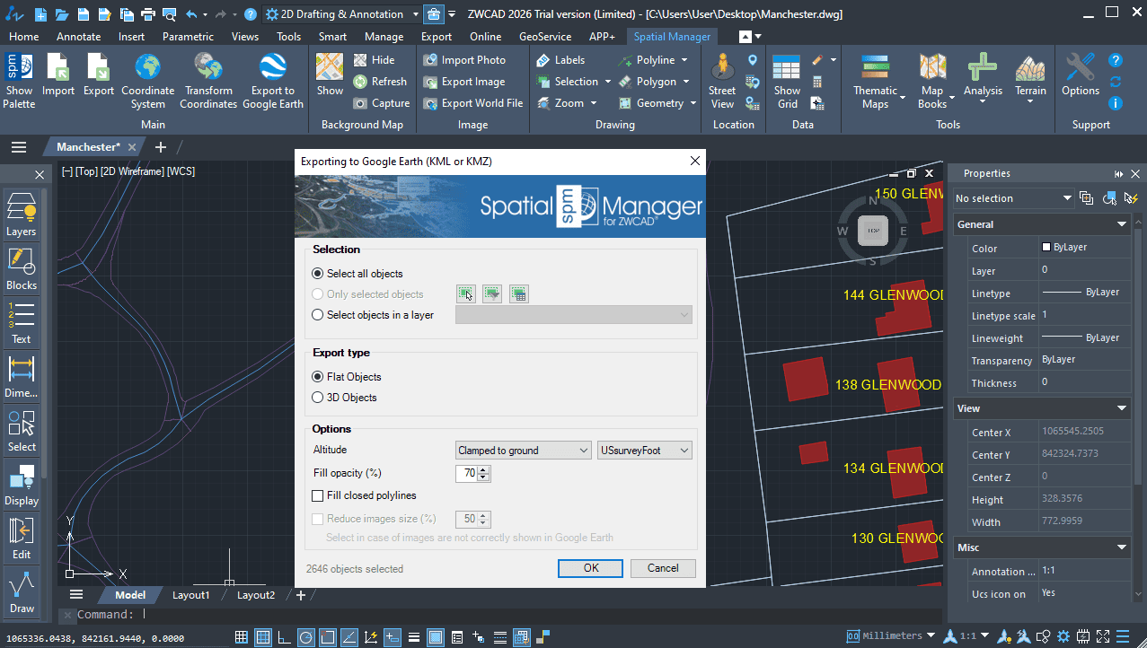Enable the Fill closed polylines checkbox
The image size is (1147, 648).
click(x=318, y=495)
